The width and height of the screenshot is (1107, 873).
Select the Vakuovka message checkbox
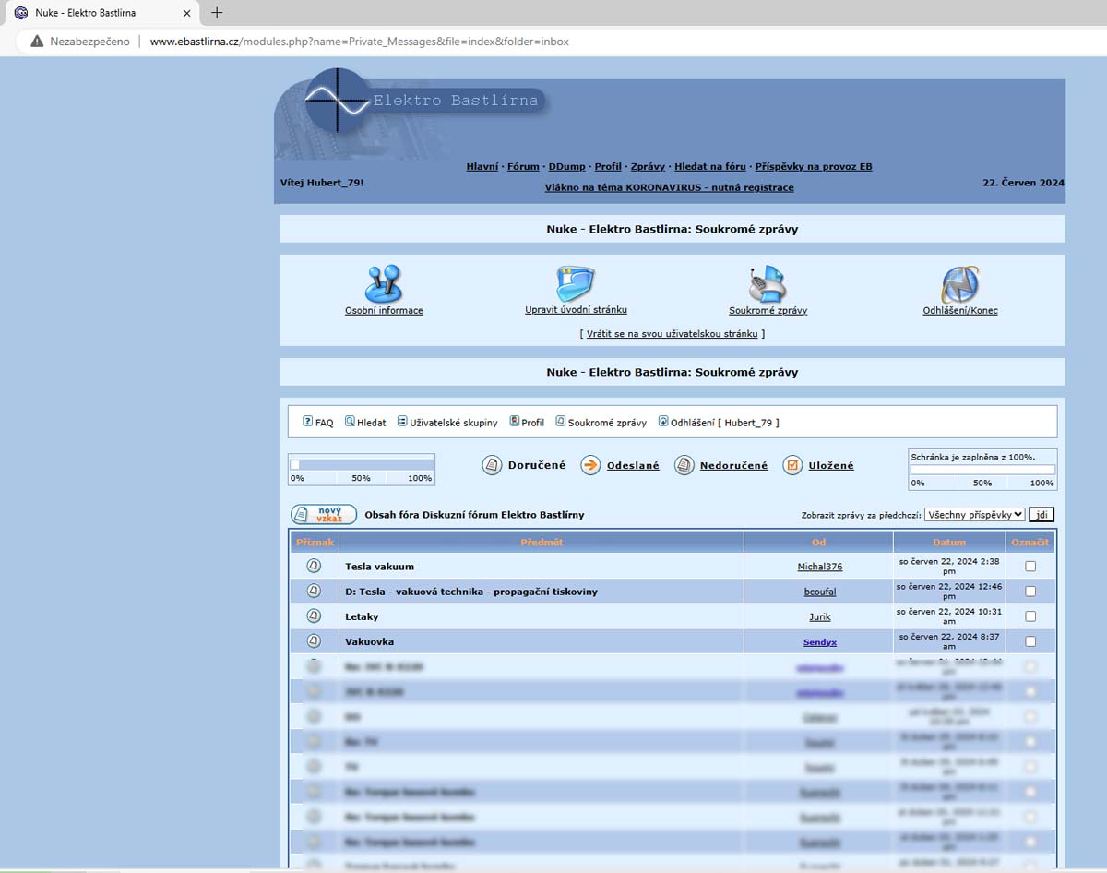pos(1030,641)
